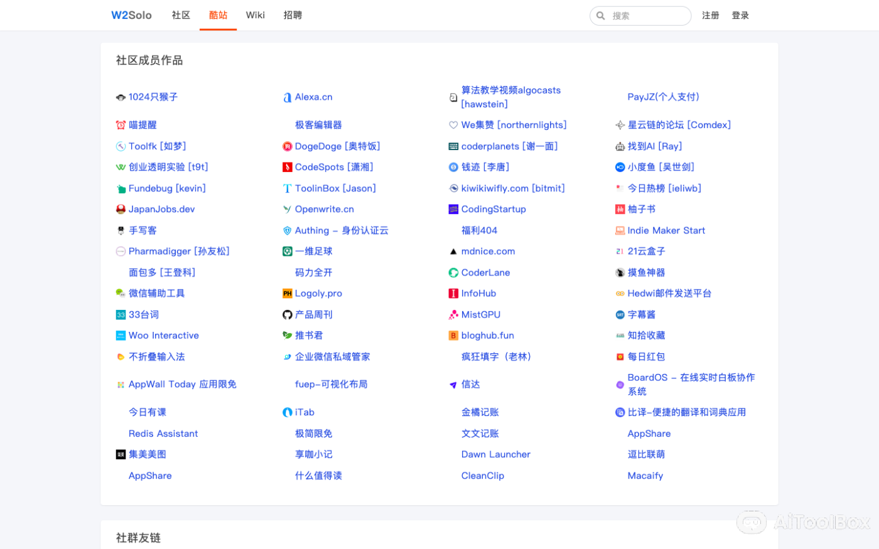Click the PH icon next to Logoly.pro

[288, 293]
